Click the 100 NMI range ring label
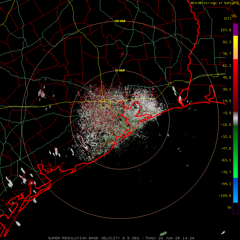Viewport: 240px width, 240px height. coord(120,21)
